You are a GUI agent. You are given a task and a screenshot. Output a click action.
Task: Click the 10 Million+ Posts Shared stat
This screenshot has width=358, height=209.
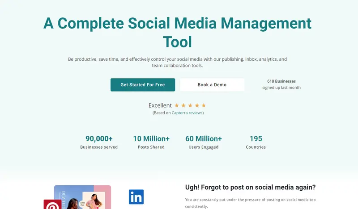[x=151, y=142]
